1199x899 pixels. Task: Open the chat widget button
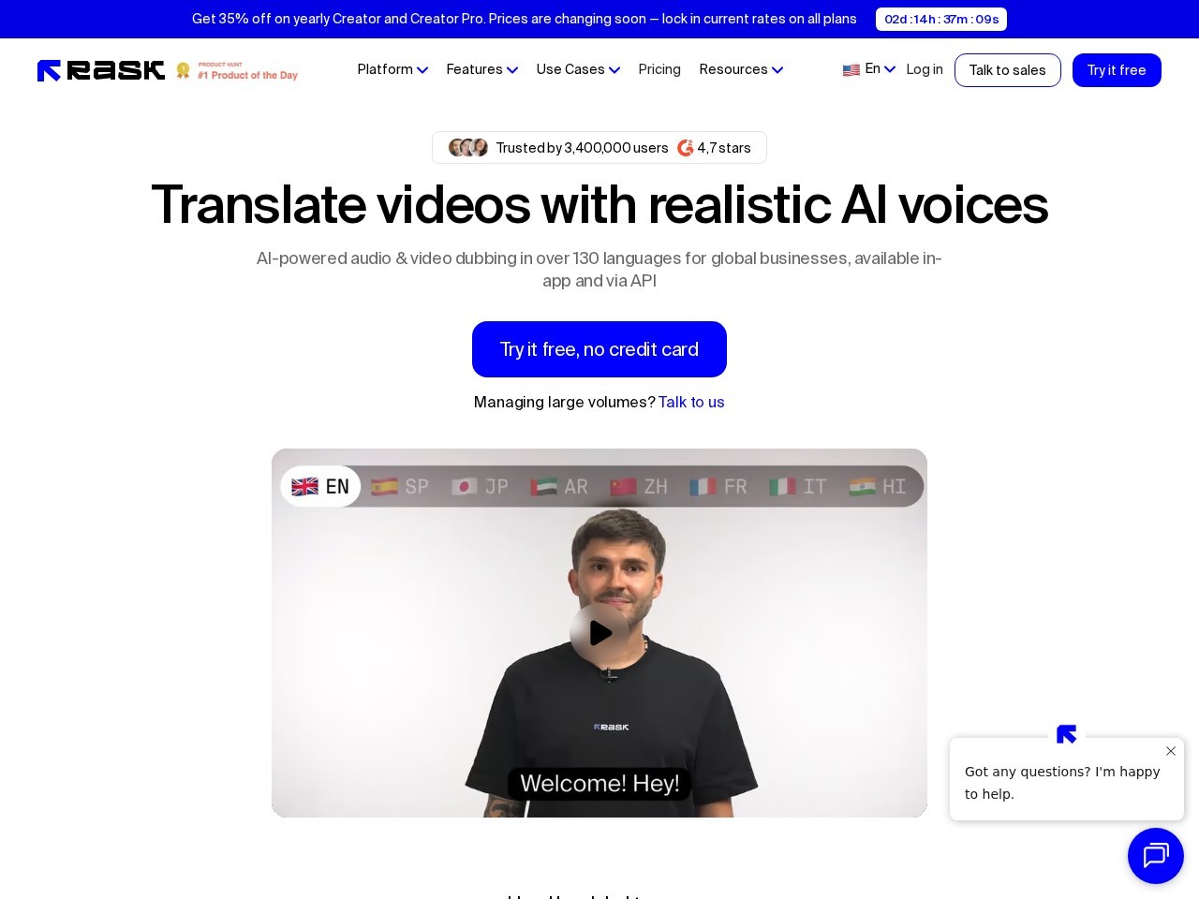pos(1156,856)
